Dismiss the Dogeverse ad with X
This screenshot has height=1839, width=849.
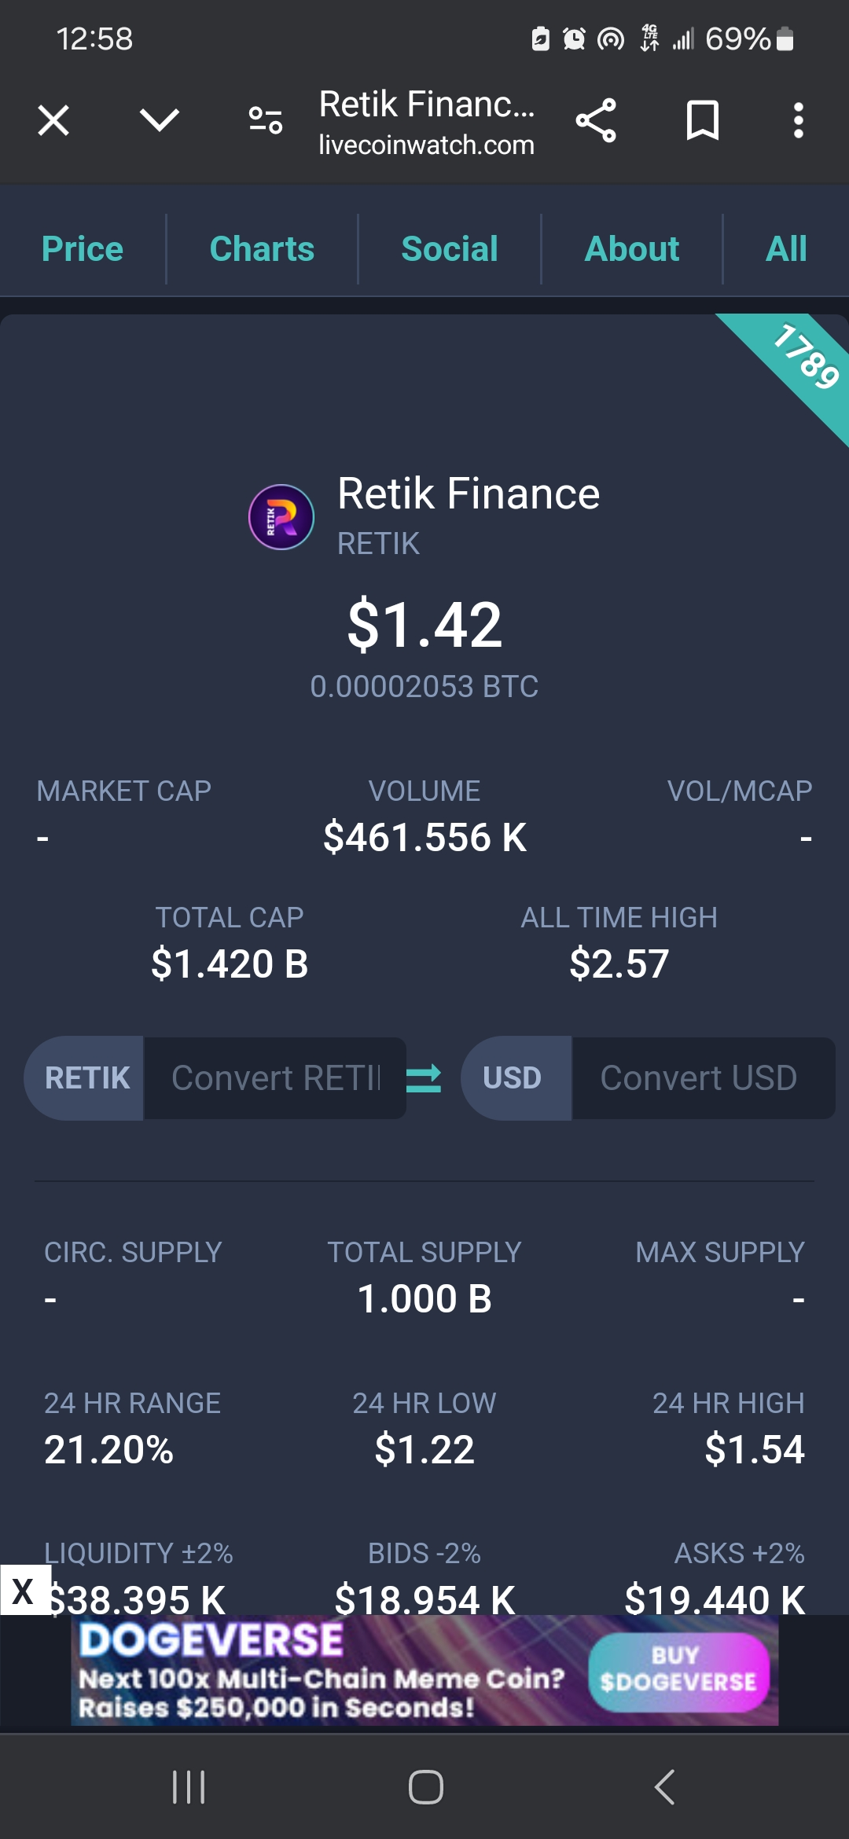pyautogui.click(x=24, y=1591)
